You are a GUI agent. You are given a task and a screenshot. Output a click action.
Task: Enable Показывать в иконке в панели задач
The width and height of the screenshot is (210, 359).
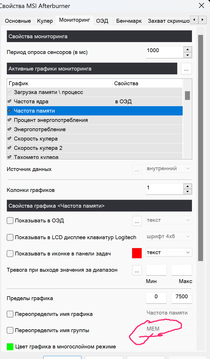coord(10,254)
